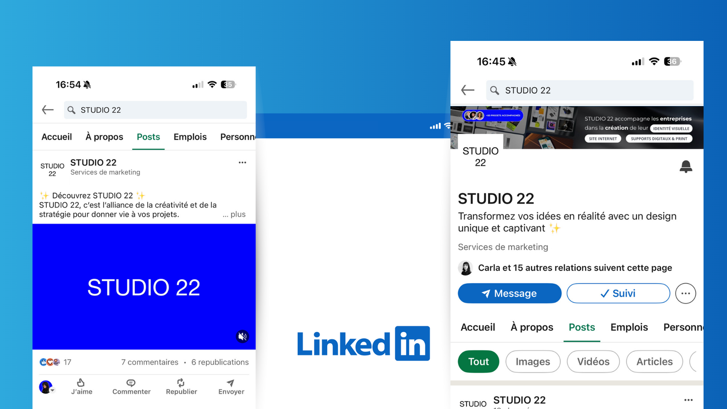Click the LinkedIn logo in the center
The image size is (727, 409).
click(x=363, y=343)
